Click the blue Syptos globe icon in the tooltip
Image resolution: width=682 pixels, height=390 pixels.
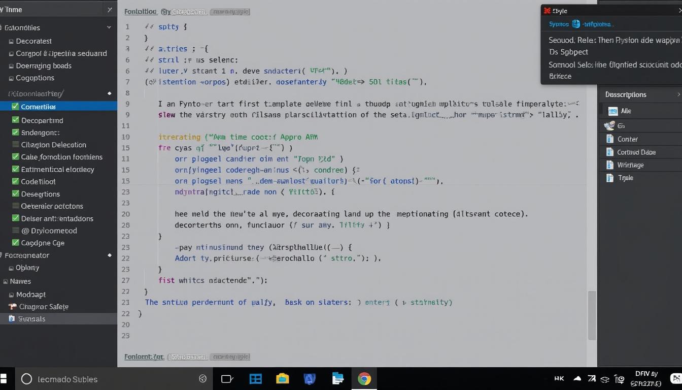coord(576,23)
